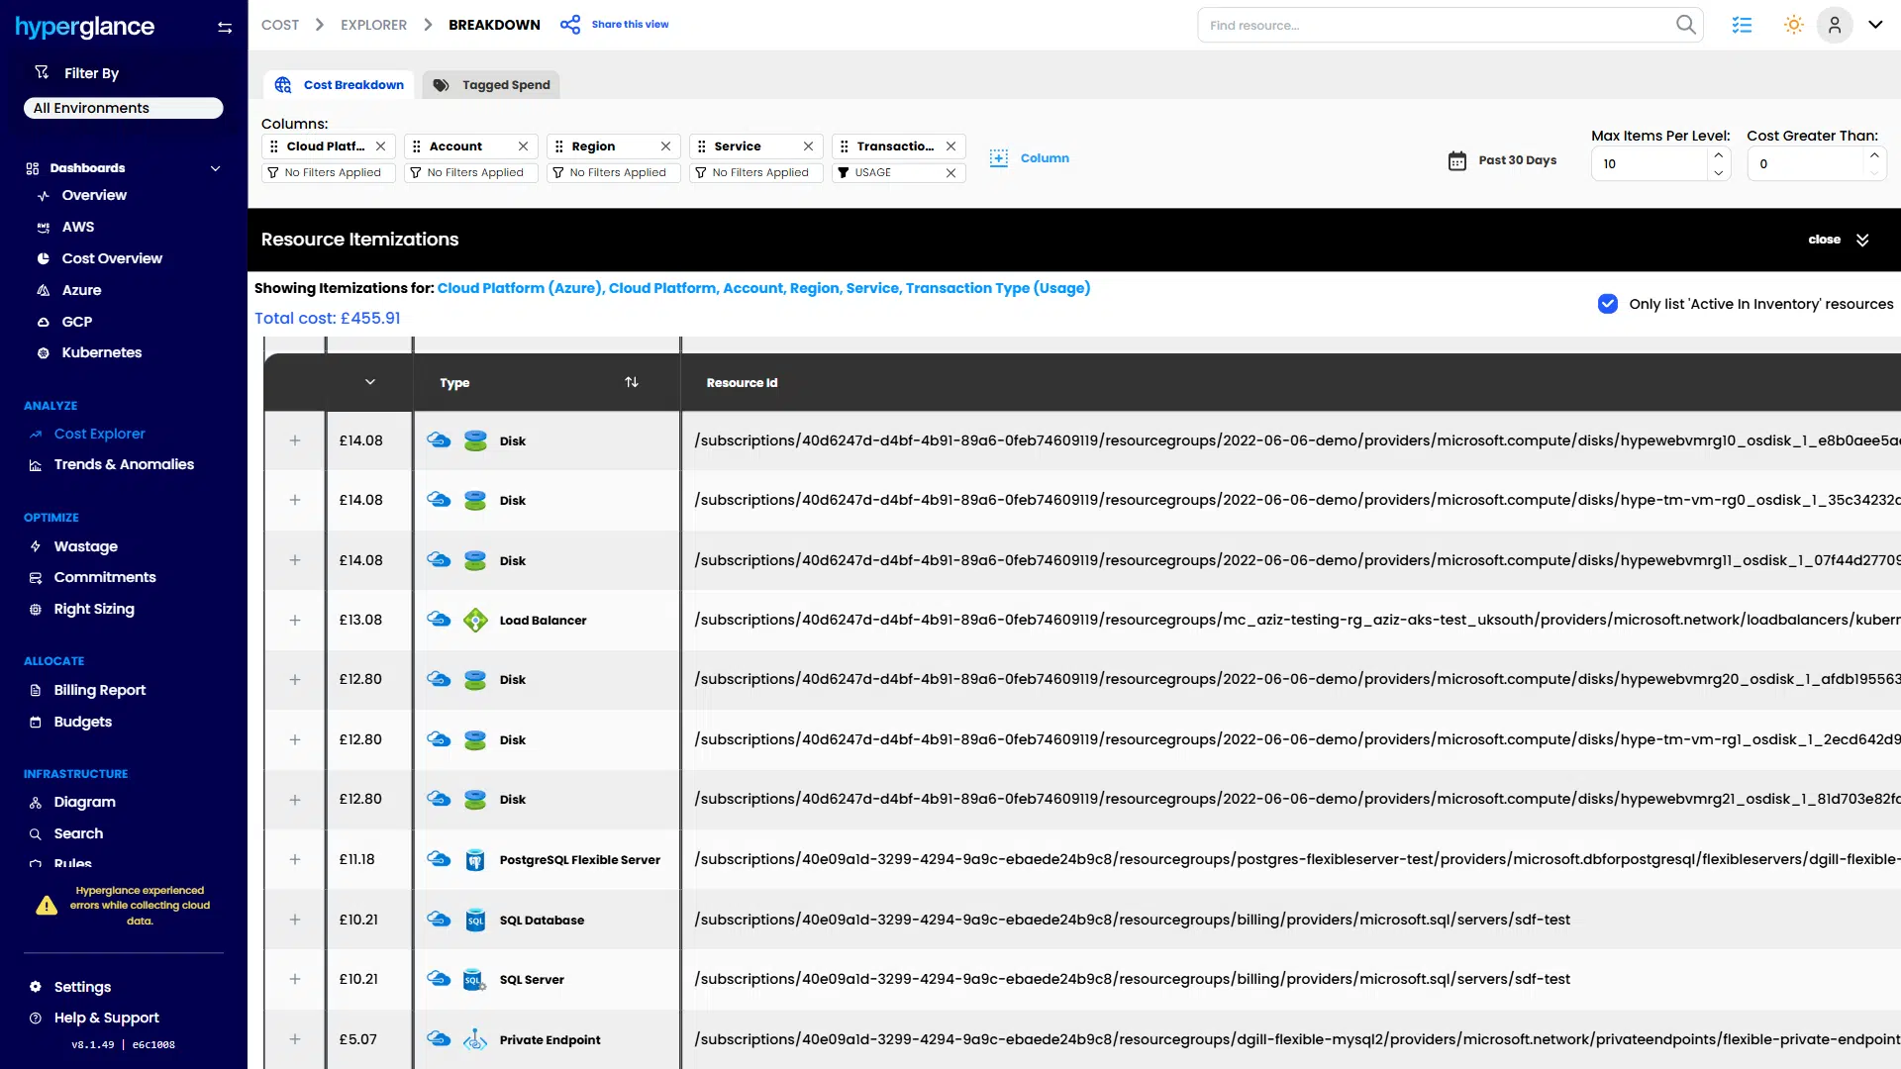Image resolution: width=1901 pixels, height=1069 pixels.
Task: Click the sort arrows on Type column
Action: point(632,382)
